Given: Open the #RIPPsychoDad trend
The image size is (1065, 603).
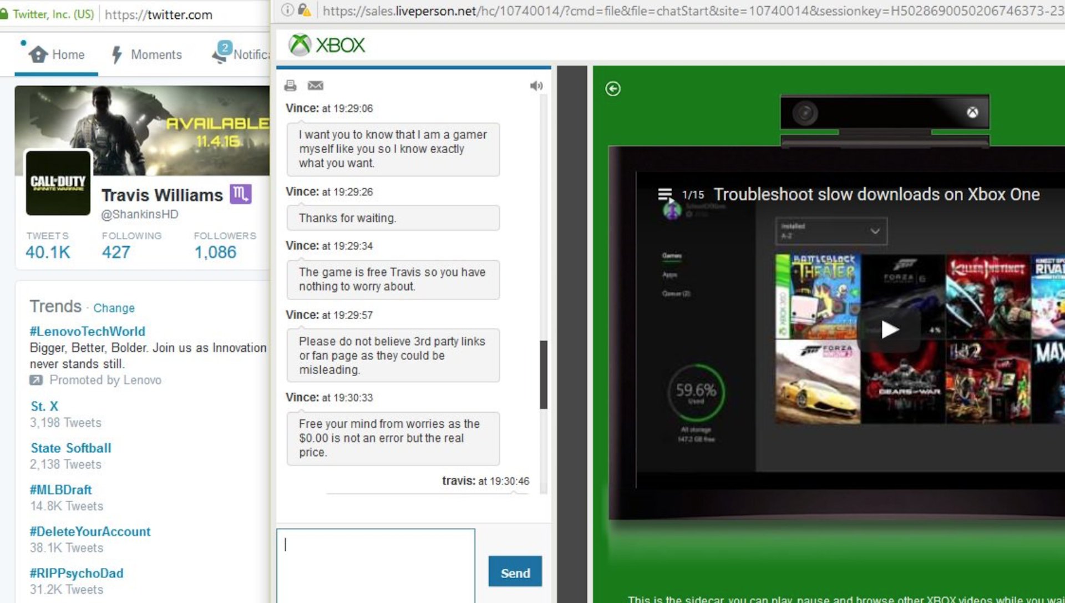Looking at the screenshot, I should [x=77, y=573].
